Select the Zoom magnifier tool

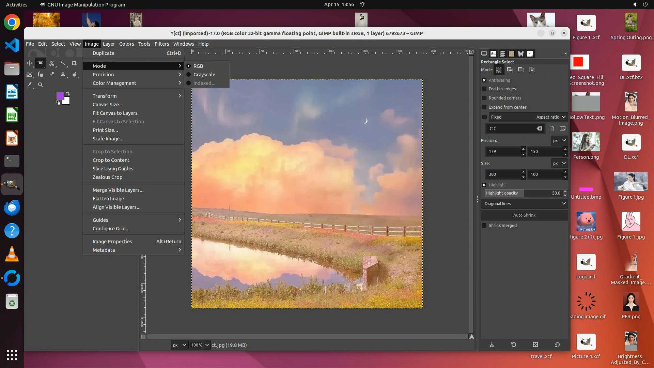point(41,85)
